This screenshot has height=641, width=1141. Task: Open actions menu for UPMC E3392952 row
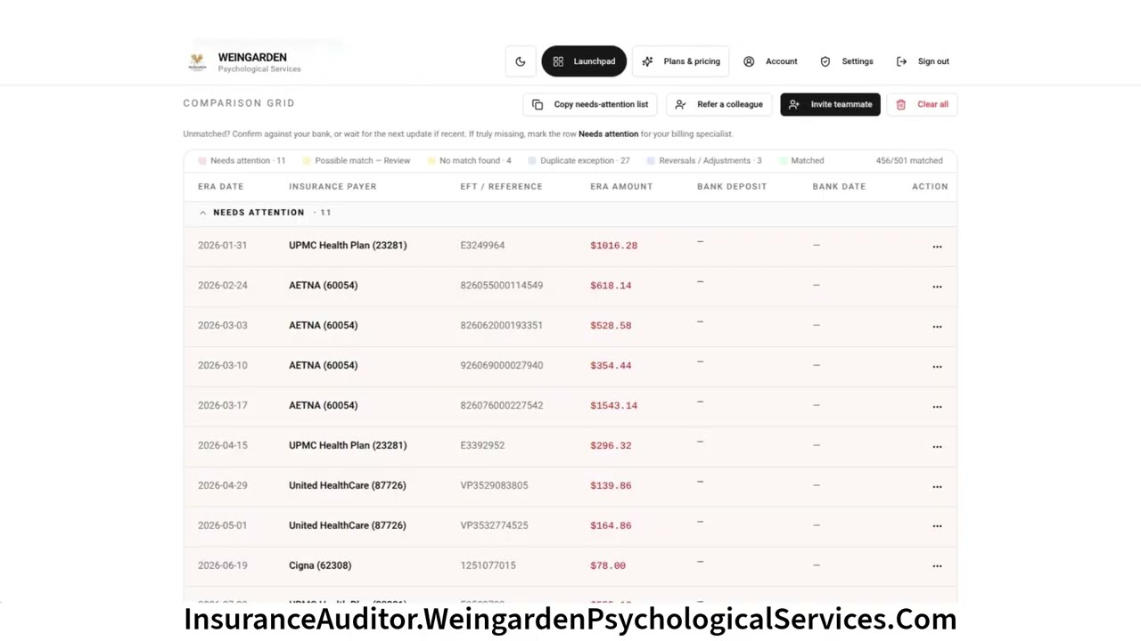pos(937,446)
